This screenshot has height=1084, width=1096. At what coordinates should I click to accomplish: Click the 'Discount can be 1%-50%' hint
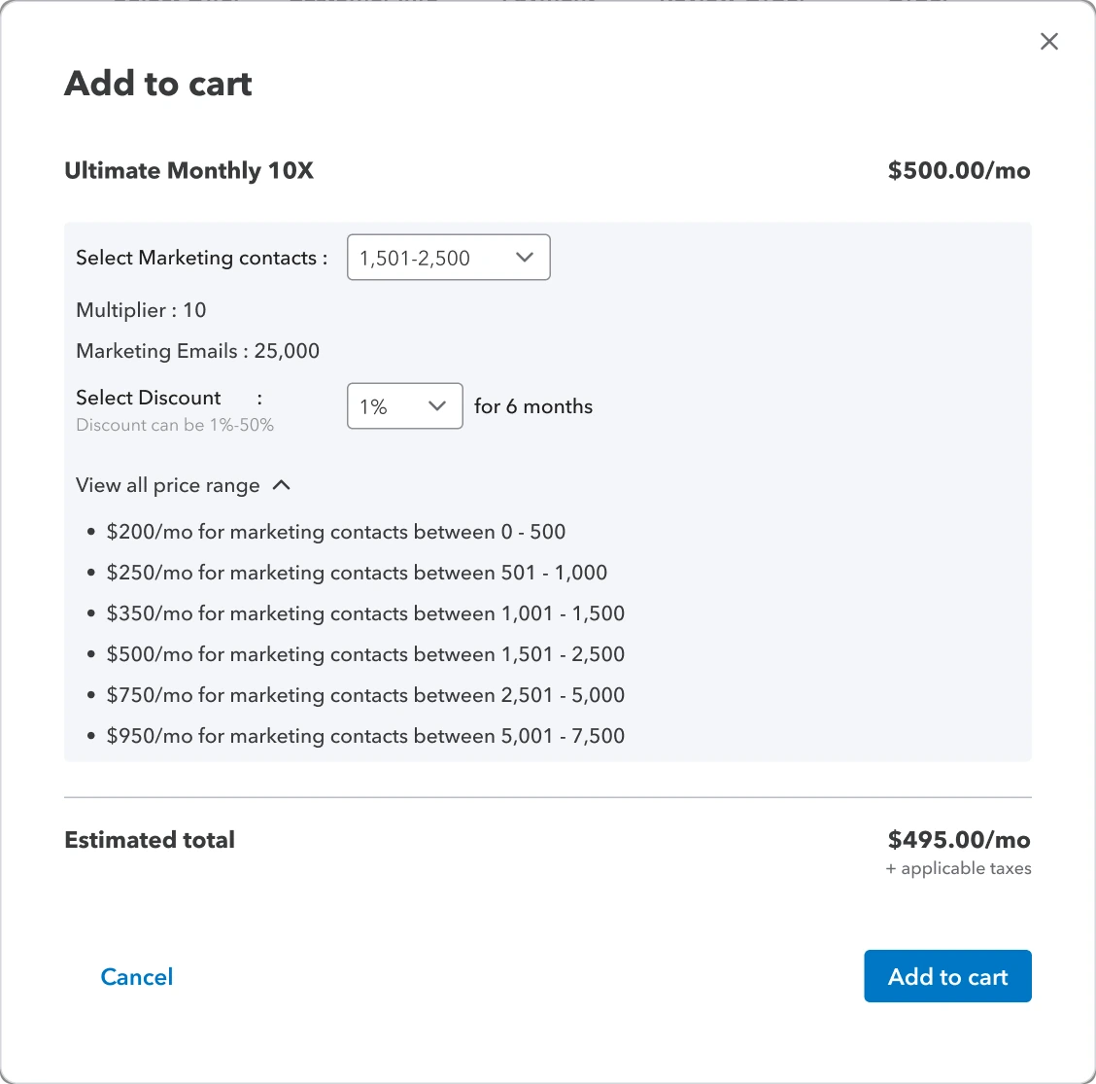pyautogui.click(x=175, y=425)
